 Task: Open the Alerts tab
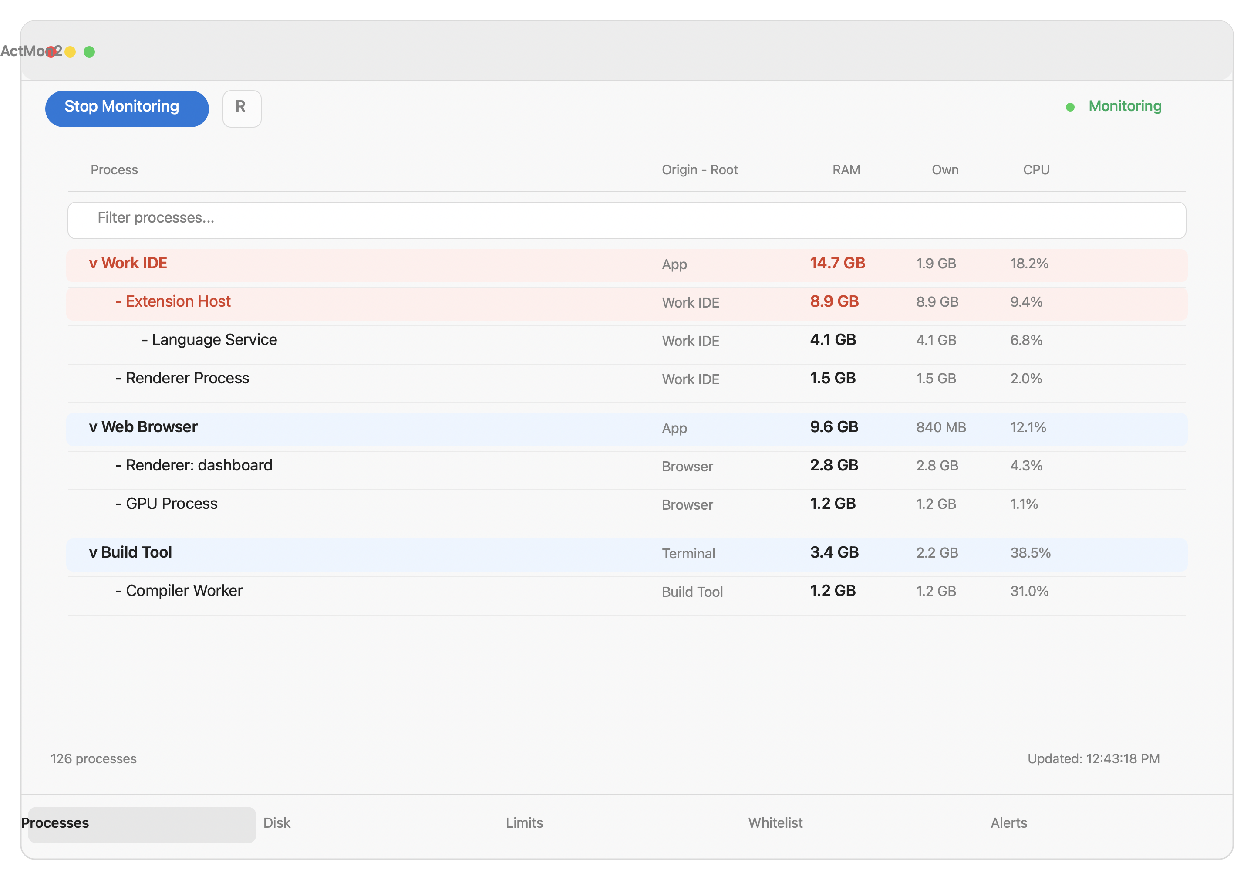pyautogui.click(x=1008, y=823)
